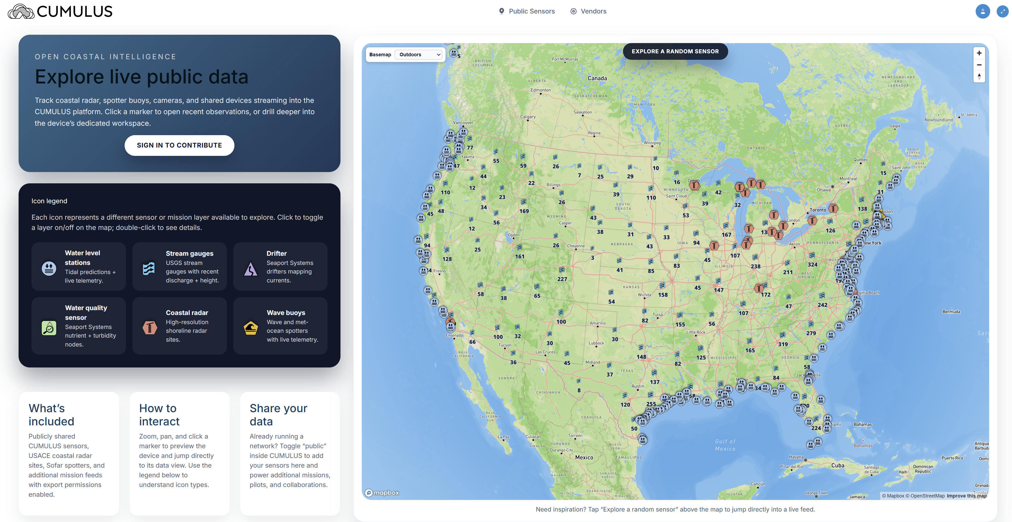
Task: Click the SIGN IN TO CONTRIBUTE button
Action: 179,145
